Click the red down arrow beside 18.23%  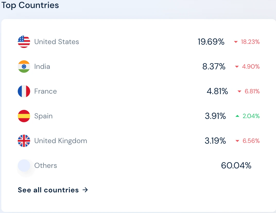tap(236, 42)
